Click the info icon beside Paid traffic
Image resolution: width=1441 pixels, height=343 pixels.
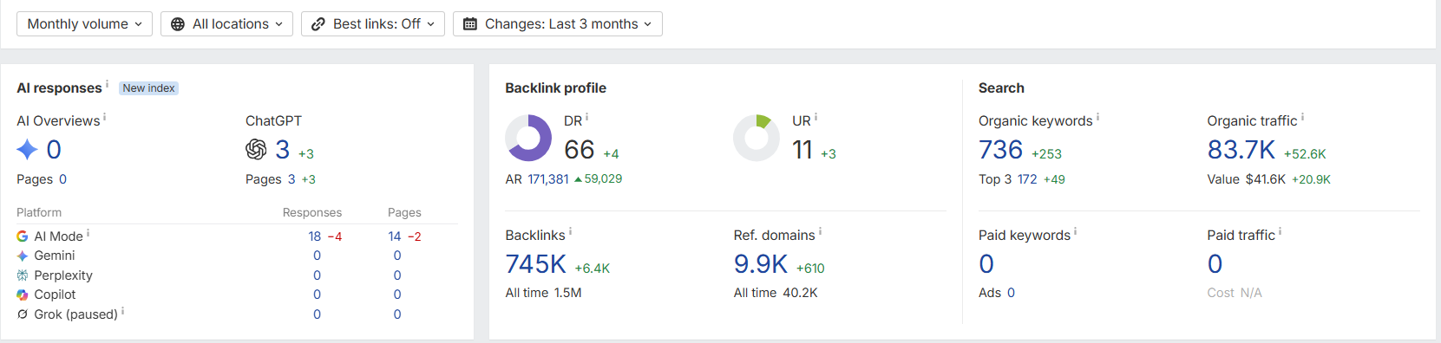click(x=1280, y=231)
